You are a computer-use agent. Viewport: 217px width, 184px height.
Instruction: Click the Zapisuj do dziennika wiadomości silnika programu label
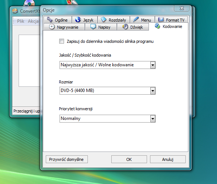[110, 41]
